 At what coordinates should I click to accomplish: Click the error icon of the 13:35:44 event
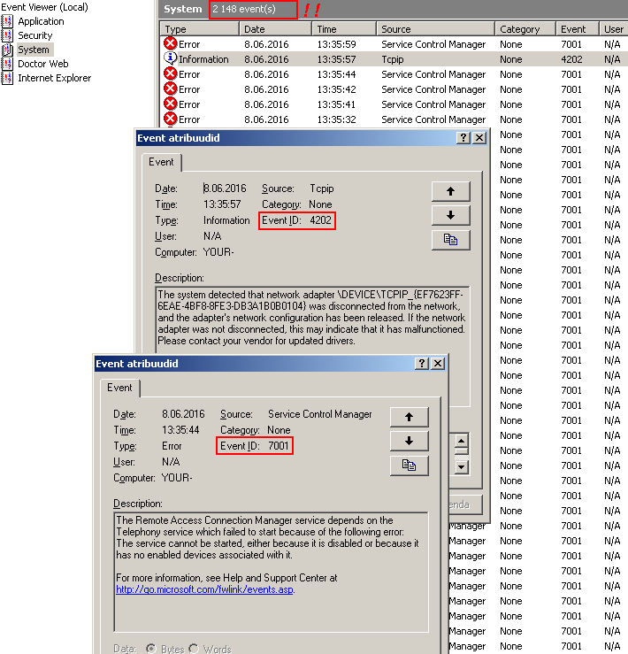pos(170,73)
